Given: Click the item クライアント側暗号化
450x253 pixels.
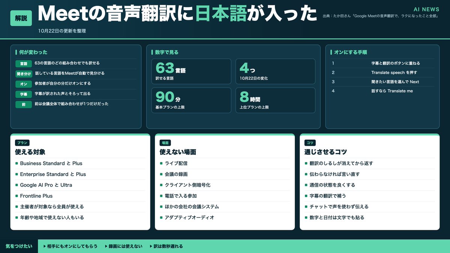Looking at the screenshot, I should point(187,185).
